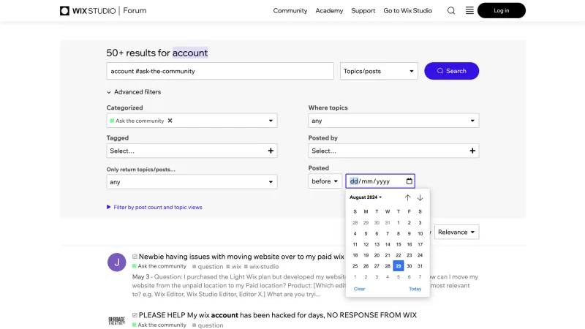This screenshot has width=585, height=329.
Task: Select highlighted date 29 in calendar
Action: 399,266
